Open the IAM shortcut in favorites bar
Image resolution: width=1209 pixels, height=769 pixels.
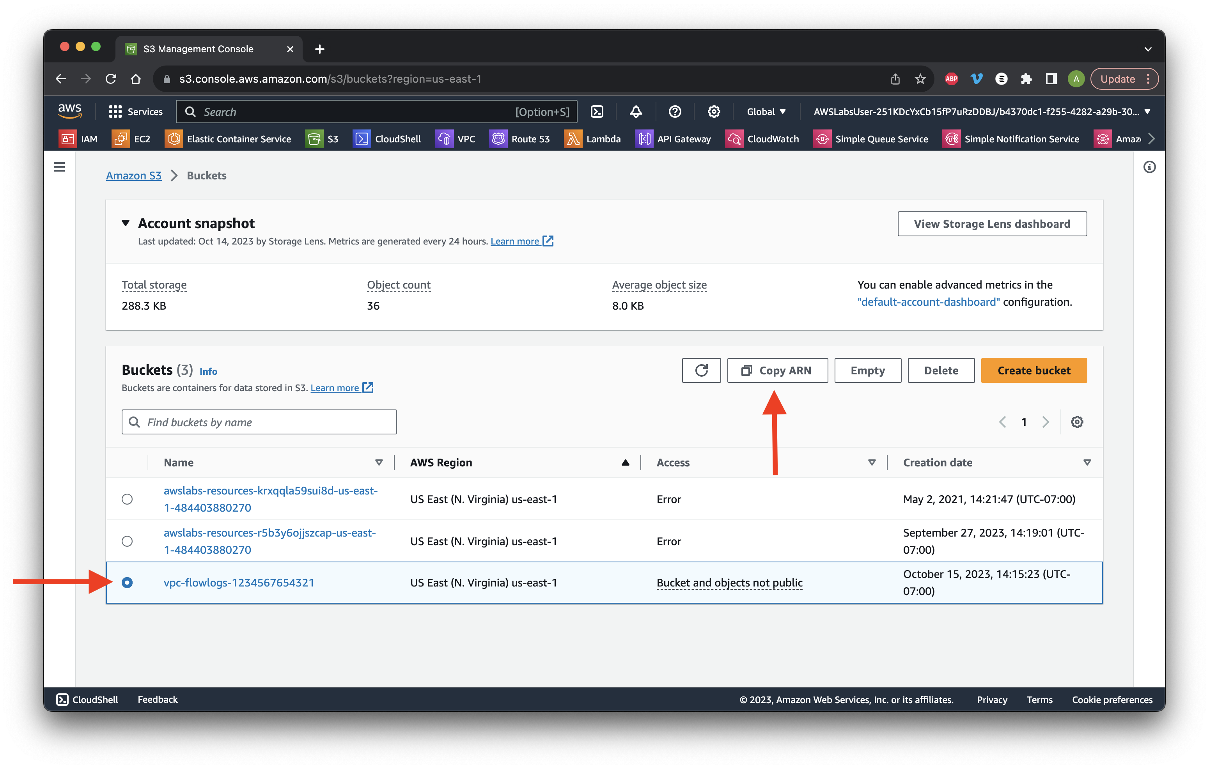pos(79,139)
